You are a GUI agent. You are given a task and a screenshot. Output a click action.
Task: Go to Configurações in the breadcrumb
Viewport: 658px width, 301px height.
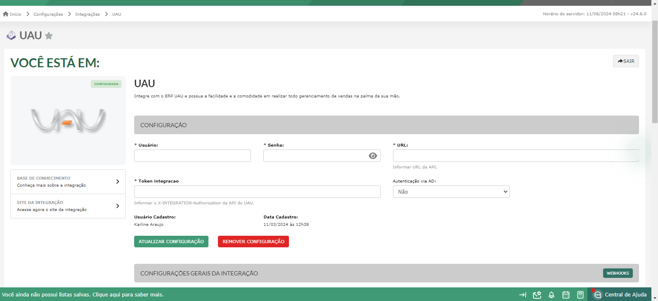tap(48, 14)
